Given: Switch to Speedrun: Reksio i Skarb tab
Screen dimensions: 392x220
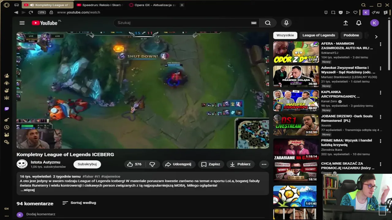Looking at the screenshot, I should tap(99, 5).
